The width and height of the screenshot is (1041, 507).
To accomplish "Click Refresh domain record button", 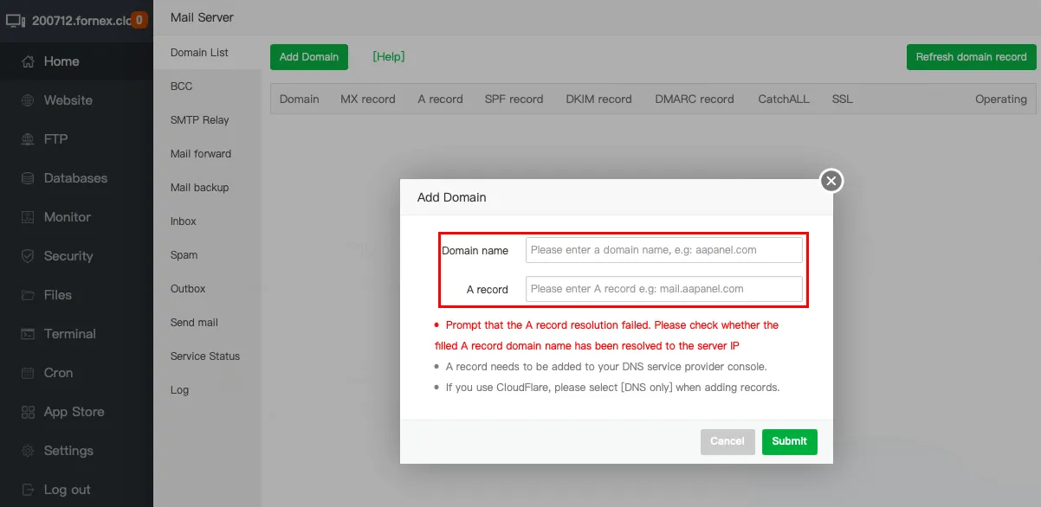I will (x=971, y=57).
